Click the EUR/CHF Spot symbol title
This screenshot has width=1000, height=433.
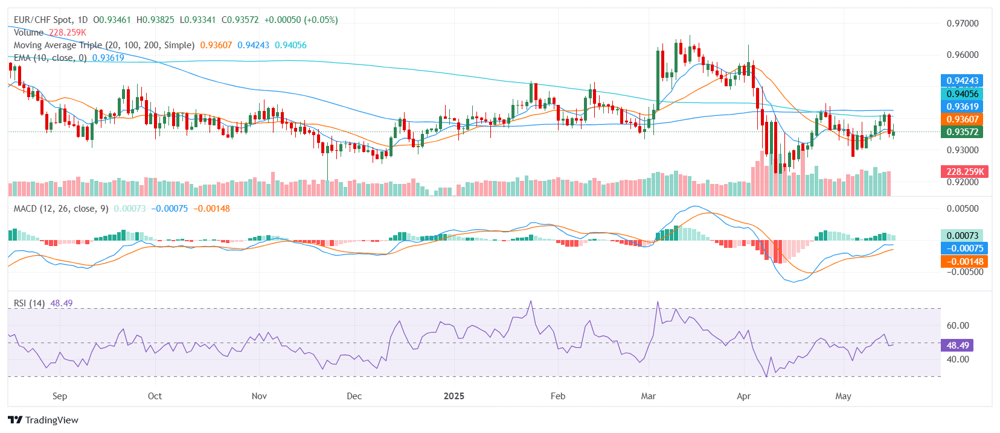click(50, 20)
